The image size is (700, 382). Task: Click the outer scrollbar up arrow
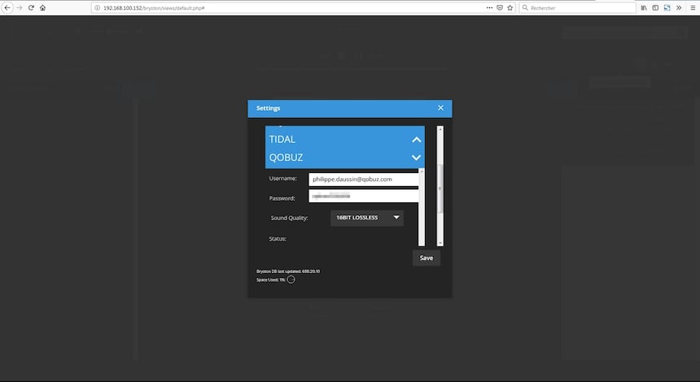coord(440,128)
